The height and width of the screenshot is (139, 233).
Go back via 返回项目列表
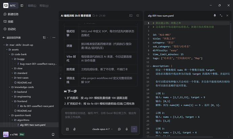pyautogui.click(x=12, y=38)
